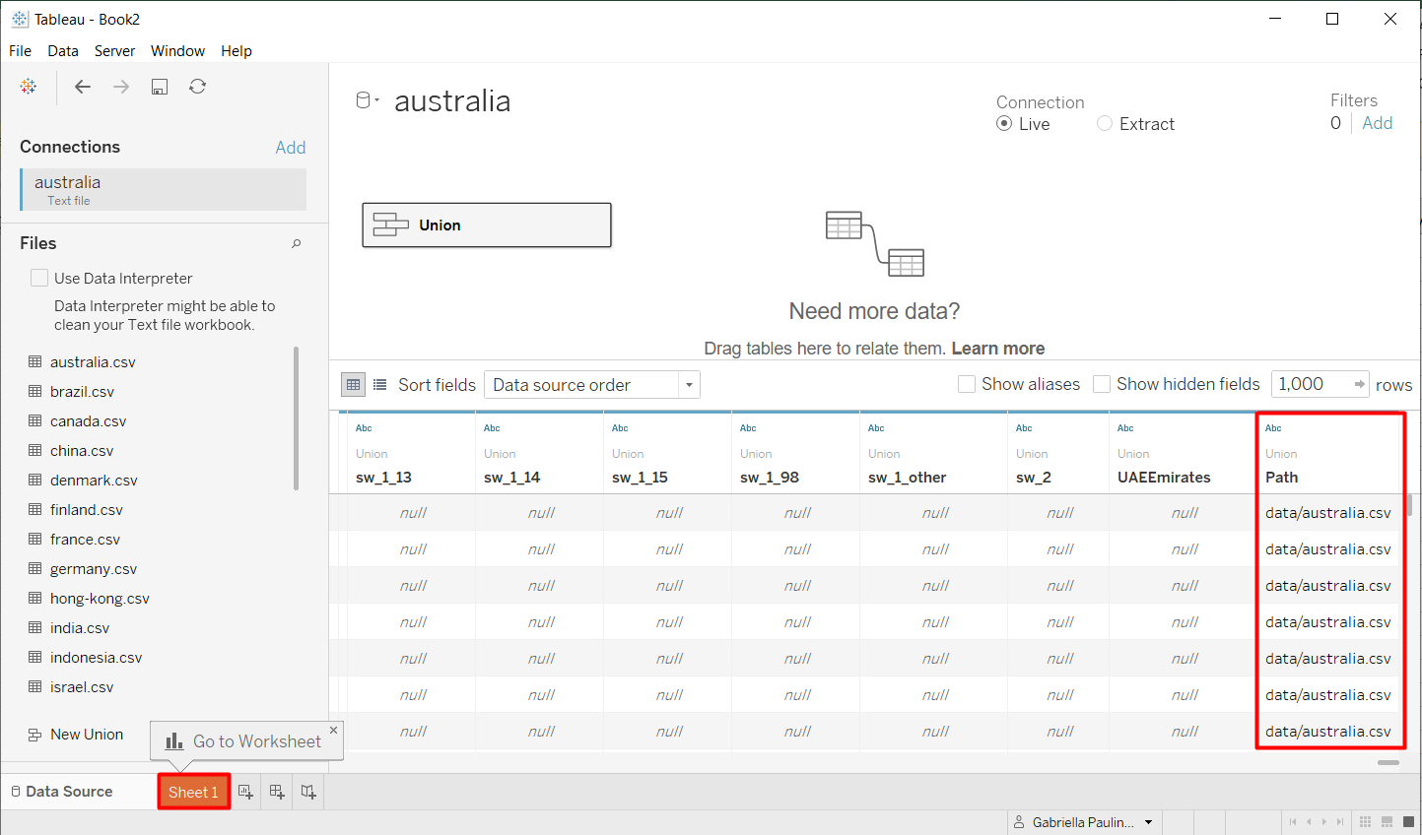Click the Tableau start page logo icon
The width and height of the screenshot is (1422, 835).
29,87
